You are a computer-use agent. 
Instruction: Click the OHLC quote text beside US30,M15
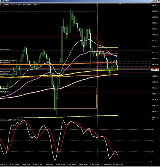coord(25,5)
